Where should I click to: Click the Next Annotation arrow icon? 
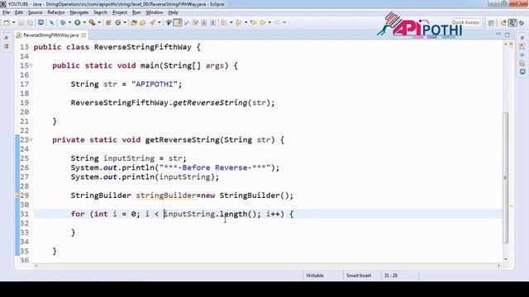coord(224,22)
